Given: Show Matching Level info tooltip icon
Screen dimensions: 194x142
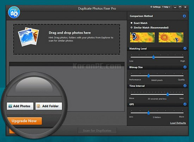Looking at the screenshot, I should (185, 48).
